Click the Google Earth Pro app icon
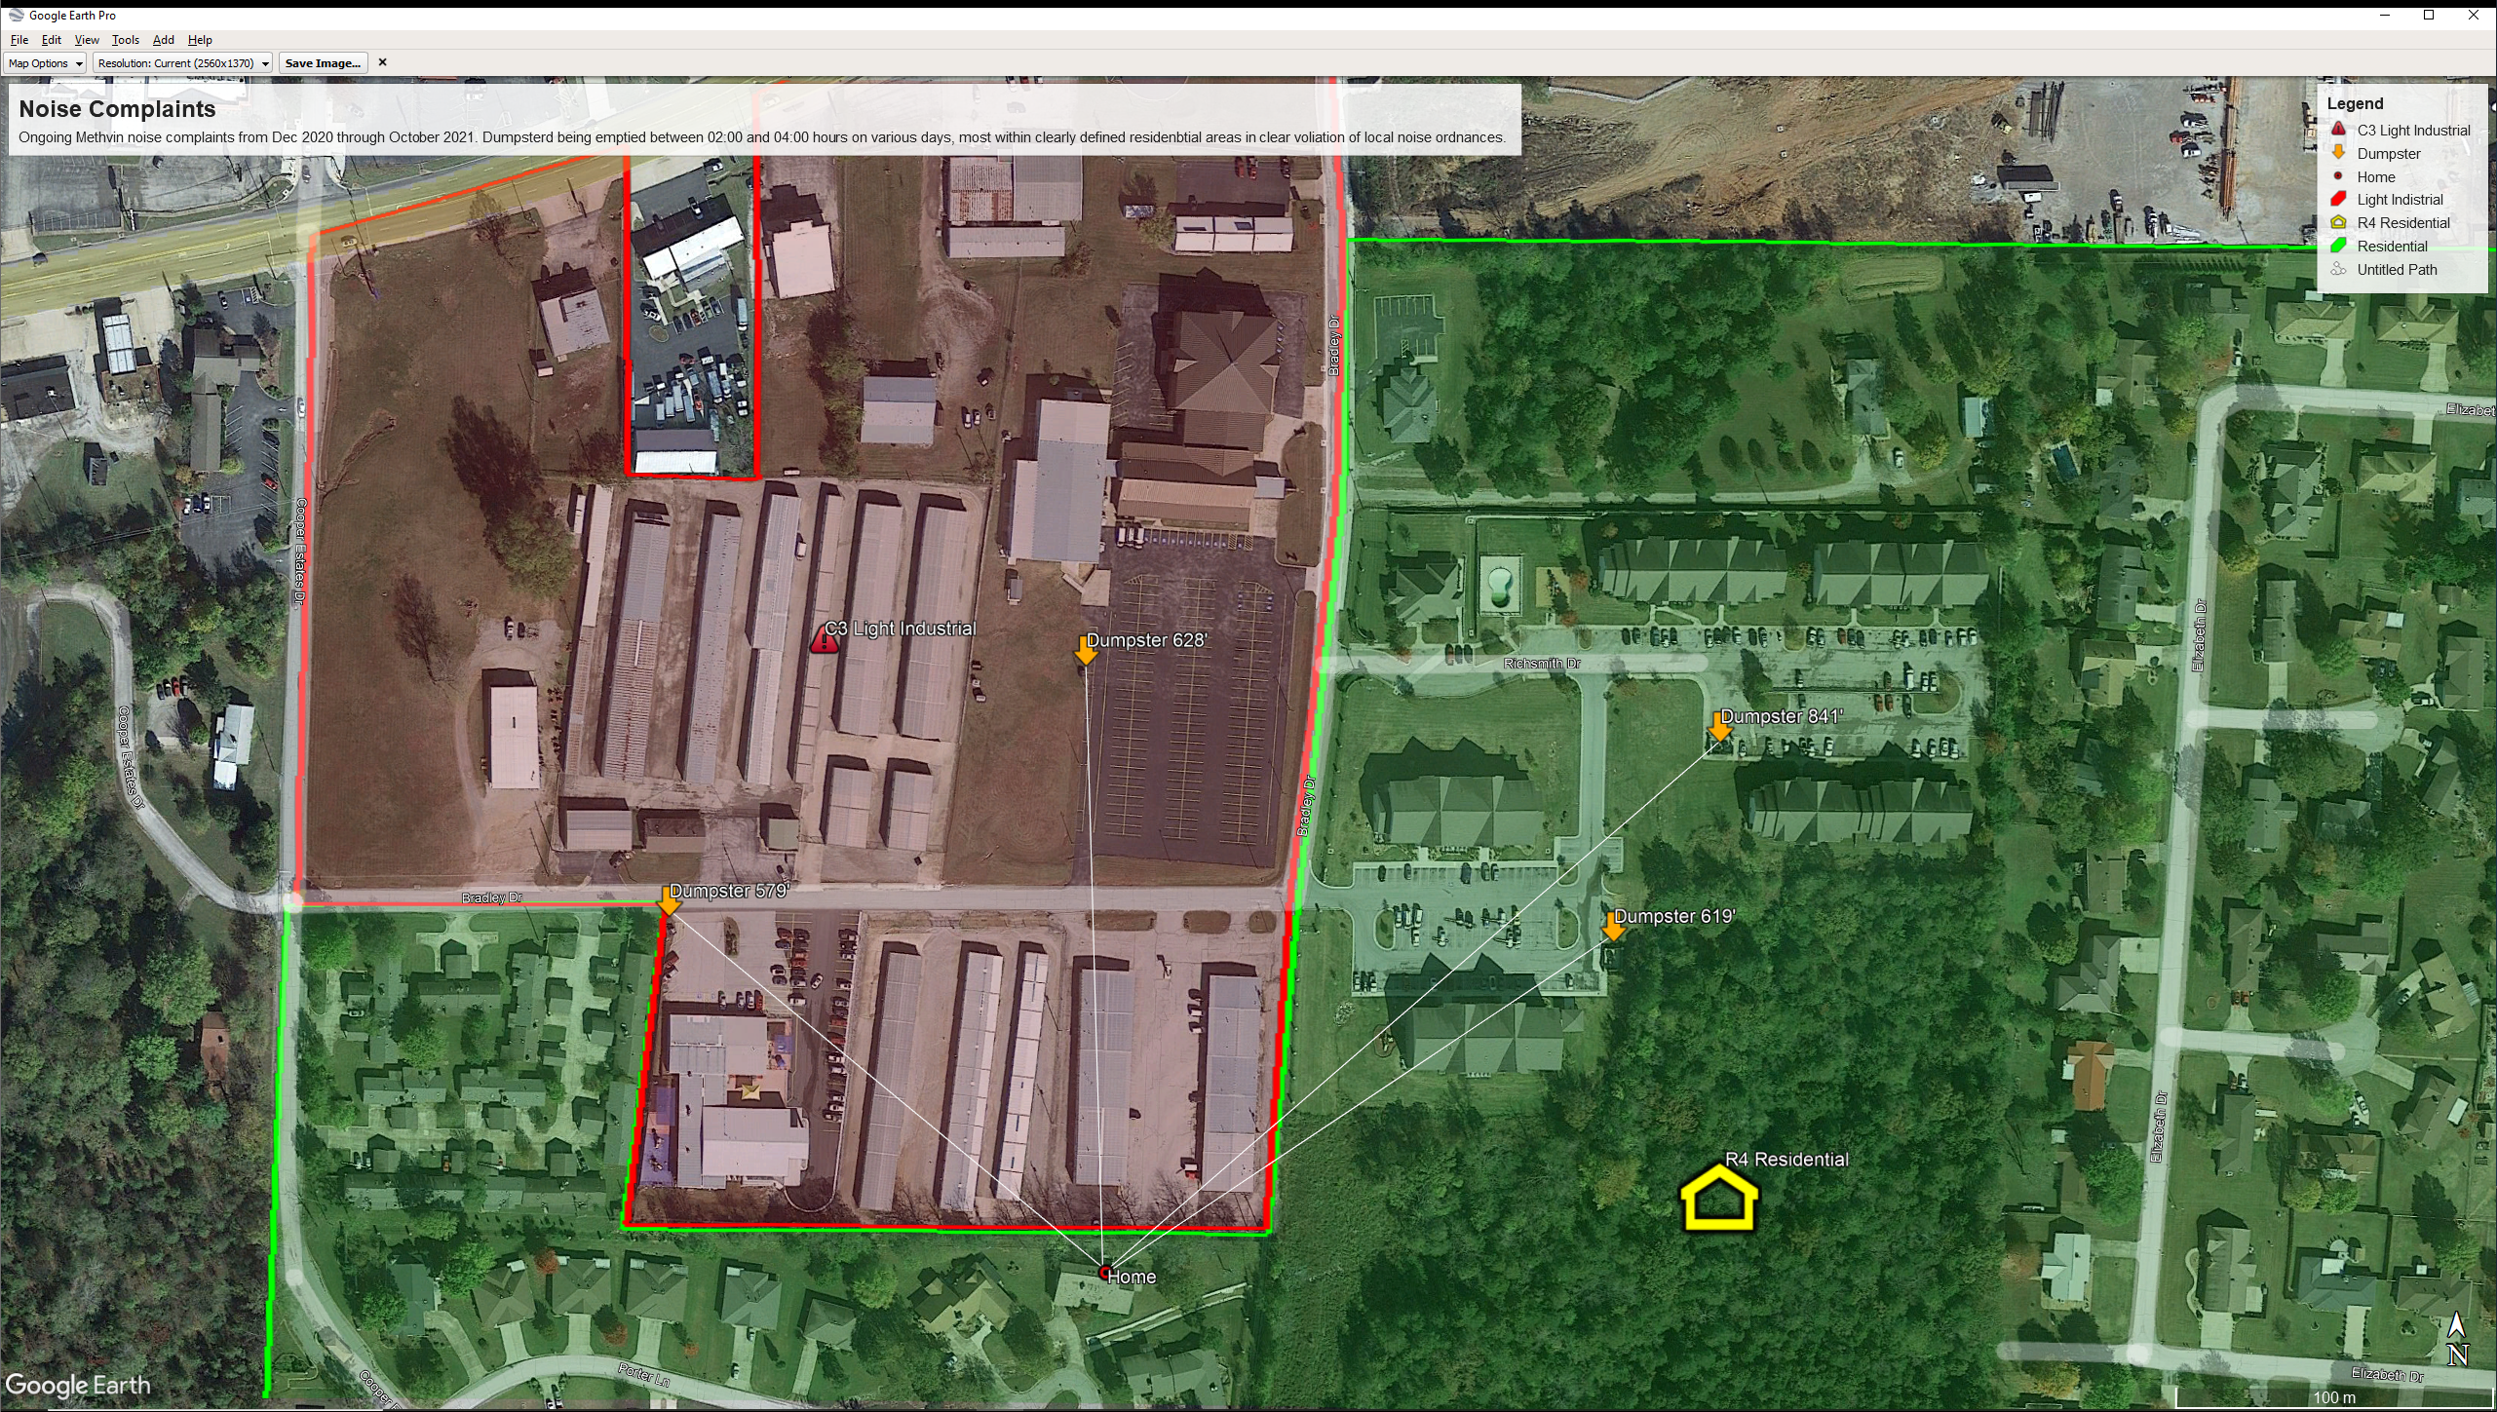The width and height of the screenshot is (2497, 1412). click(x=16, y=15)
